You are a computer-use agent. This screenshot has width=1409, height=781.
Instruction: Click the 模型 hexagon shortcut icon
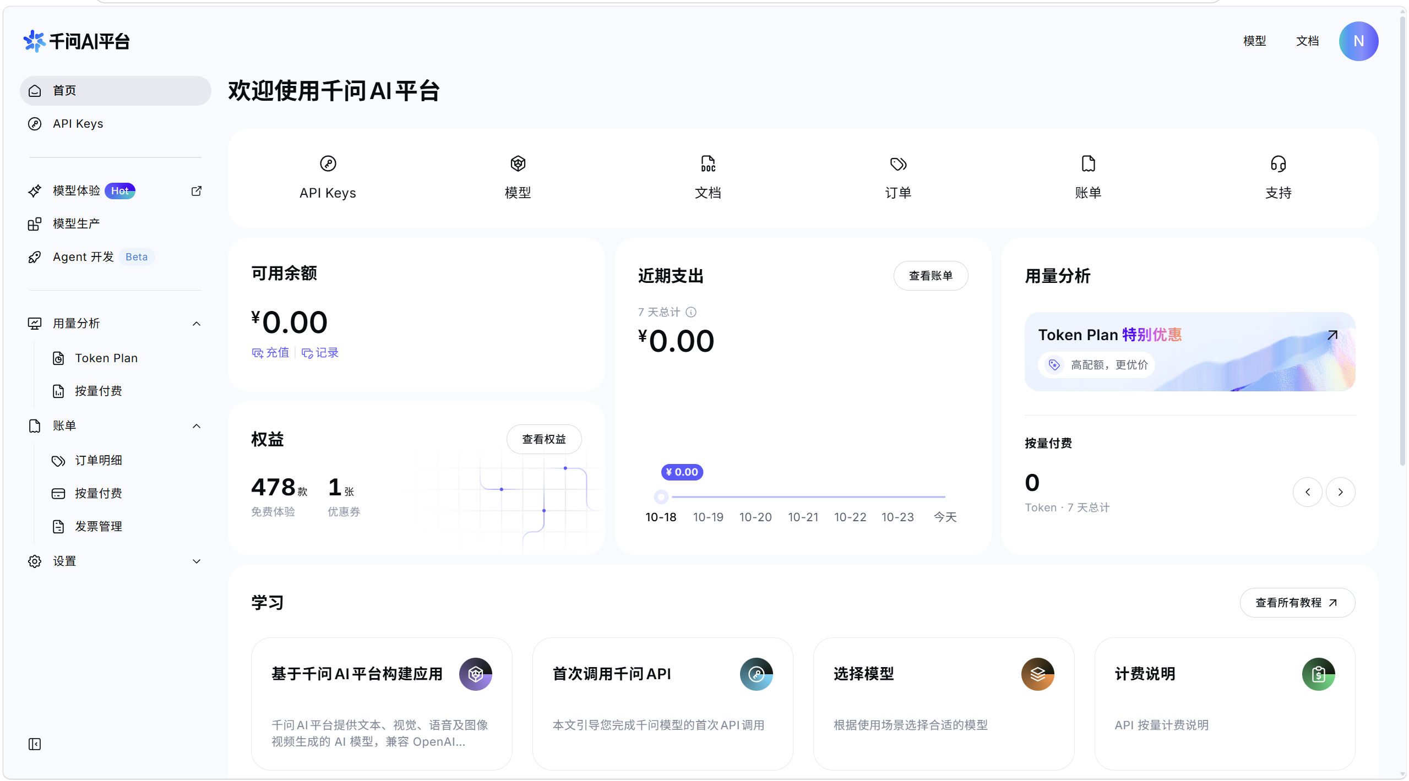pos(518,163)
